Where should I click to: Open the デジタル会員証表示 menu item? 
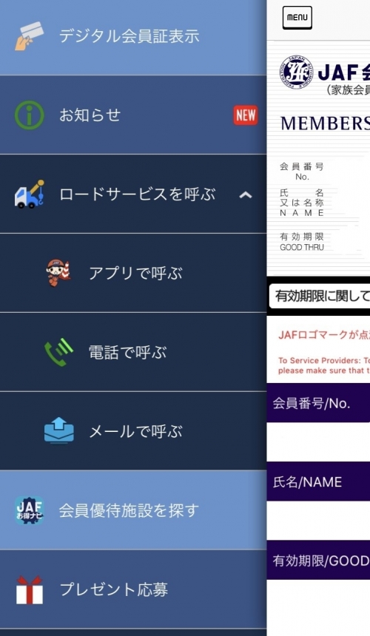(133, 37)
